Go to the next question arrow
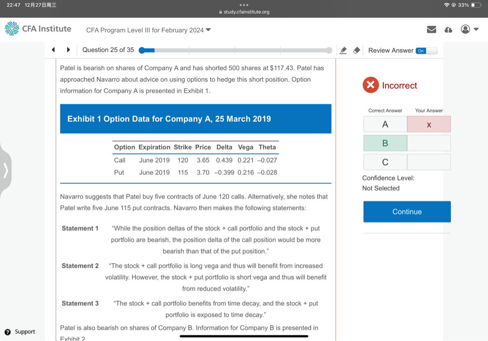The height and width of the screenshot is (341, 488). tap(68, 50)
